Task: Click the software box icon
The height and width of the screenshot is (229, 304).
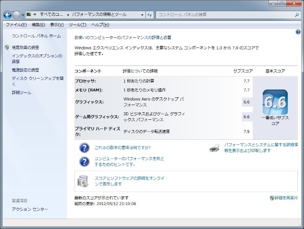Action: pos(83,181)
